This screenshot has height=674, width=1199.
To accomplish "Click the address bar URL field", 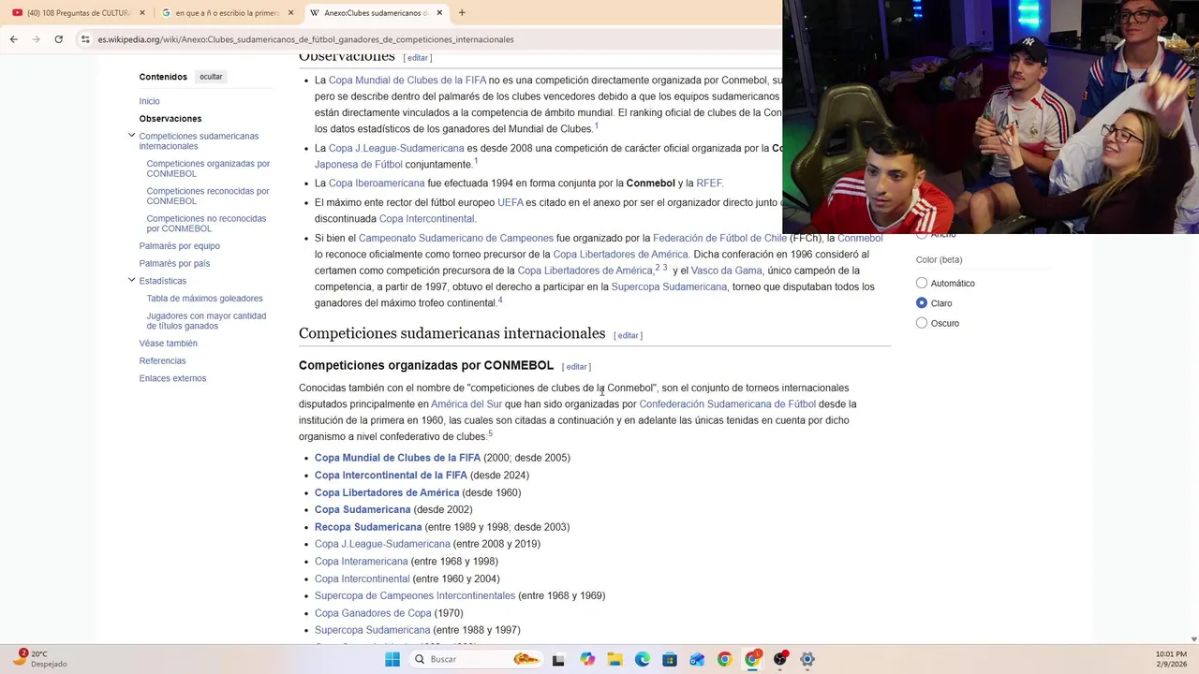I will 305,39.
